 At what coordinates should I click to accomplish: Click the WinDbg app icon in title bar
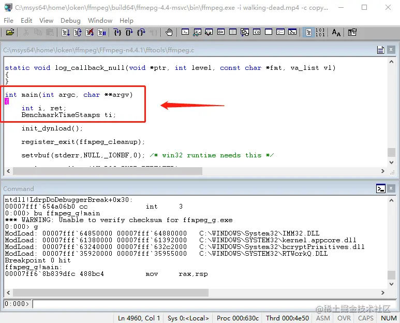(x=8, y=7)
